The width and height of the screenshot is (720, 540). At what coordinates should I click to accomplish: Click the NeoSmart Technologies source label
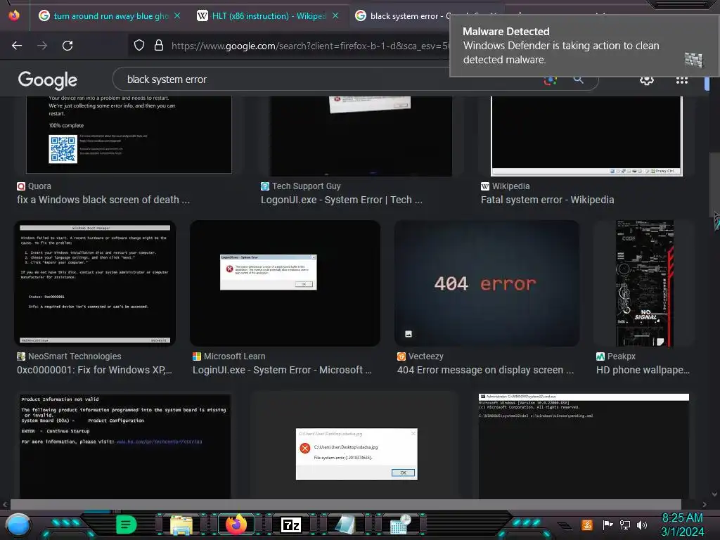click(x=70, y=356)
